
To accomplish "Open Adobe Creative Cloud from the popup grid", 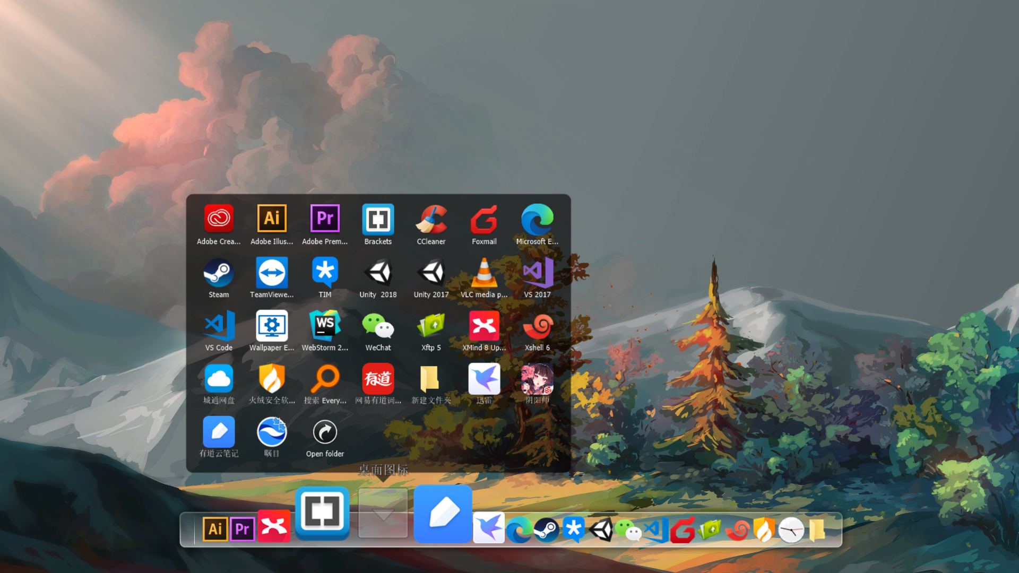I will (219, 219).
